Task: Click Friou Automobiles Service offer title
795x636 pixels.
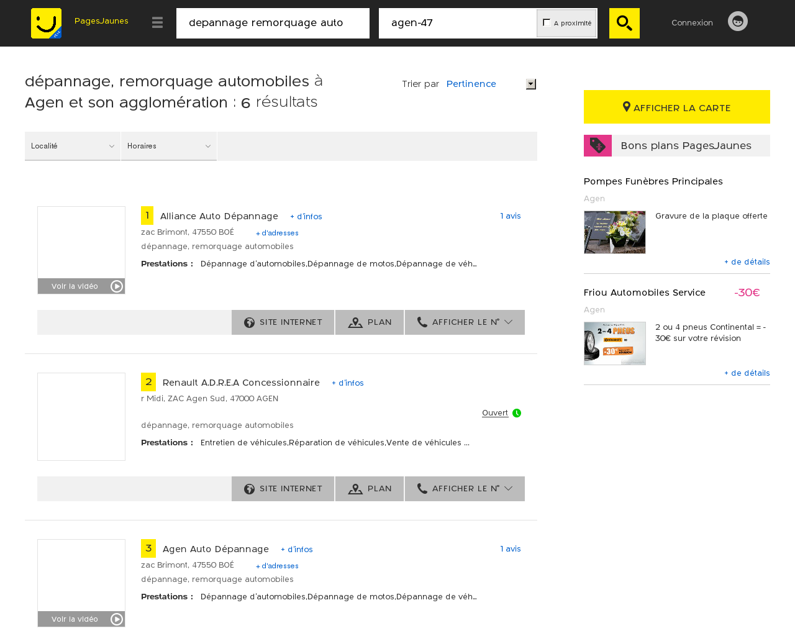Action: [x=645, y=293]
